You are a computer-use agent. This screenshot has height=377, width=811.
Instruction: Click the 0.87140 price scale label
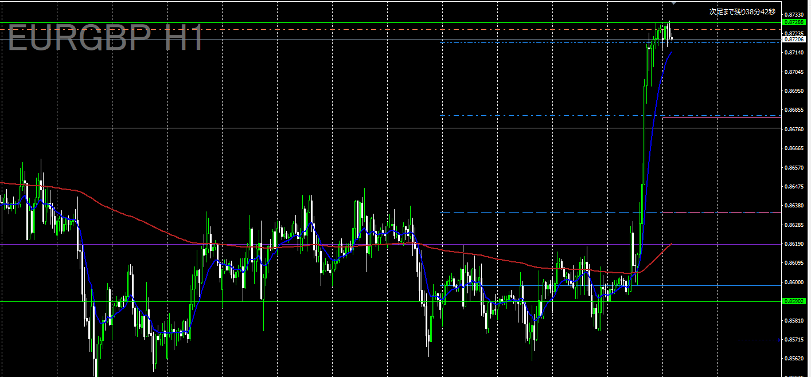pyautogui.click(x=794, y=53)
